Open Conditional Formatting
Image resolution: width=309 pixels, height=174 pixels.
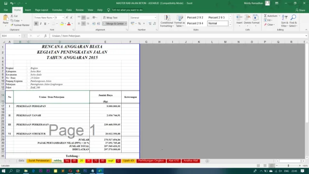pyautogui.click(x=167, y=21)
